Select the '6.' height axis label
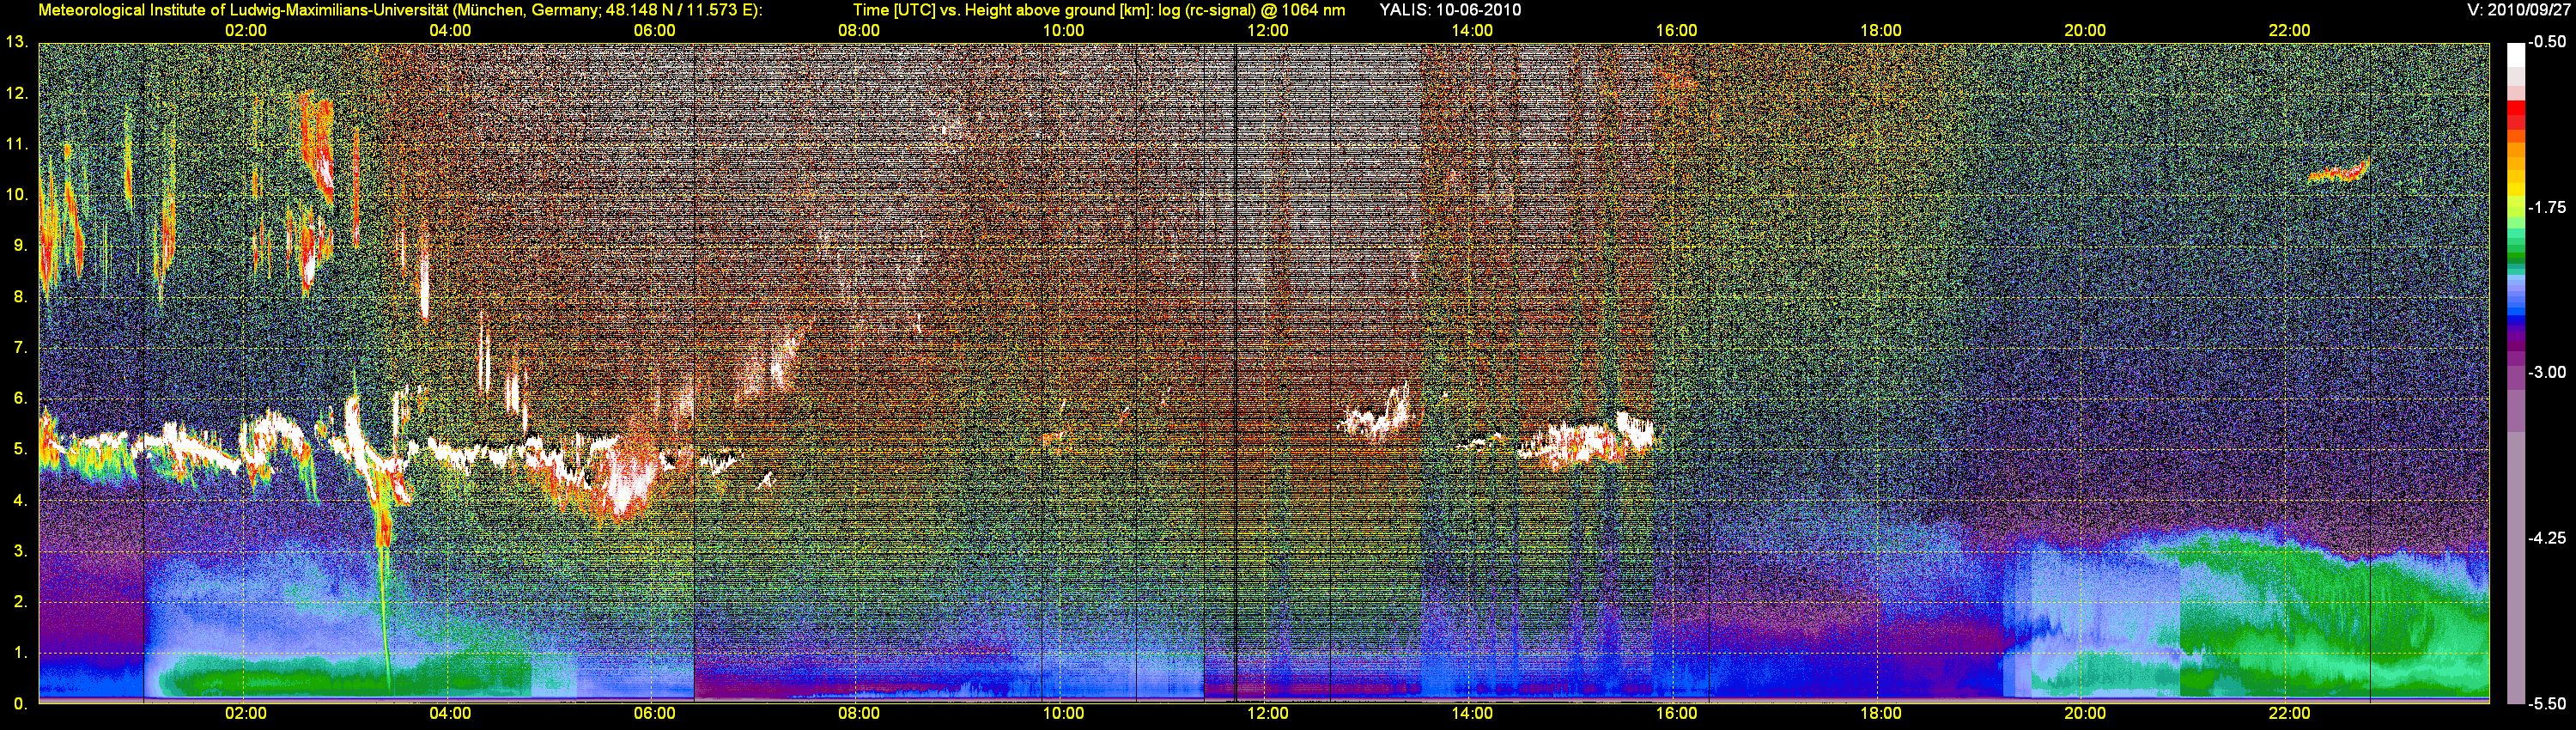 20,399
